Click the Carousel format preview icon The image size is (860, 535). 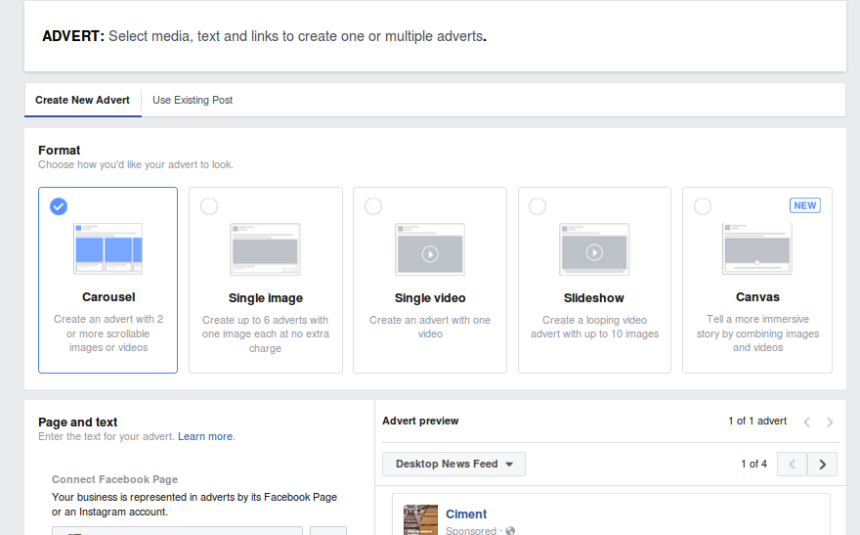click(107, 248)
